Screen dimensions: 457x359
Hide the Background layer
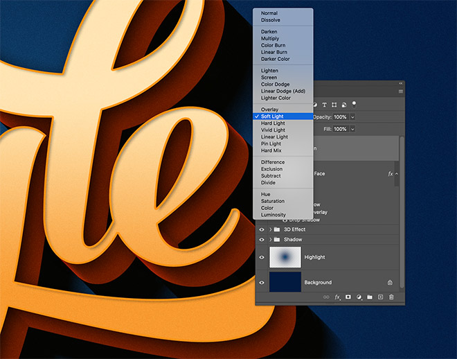(262, 283)
